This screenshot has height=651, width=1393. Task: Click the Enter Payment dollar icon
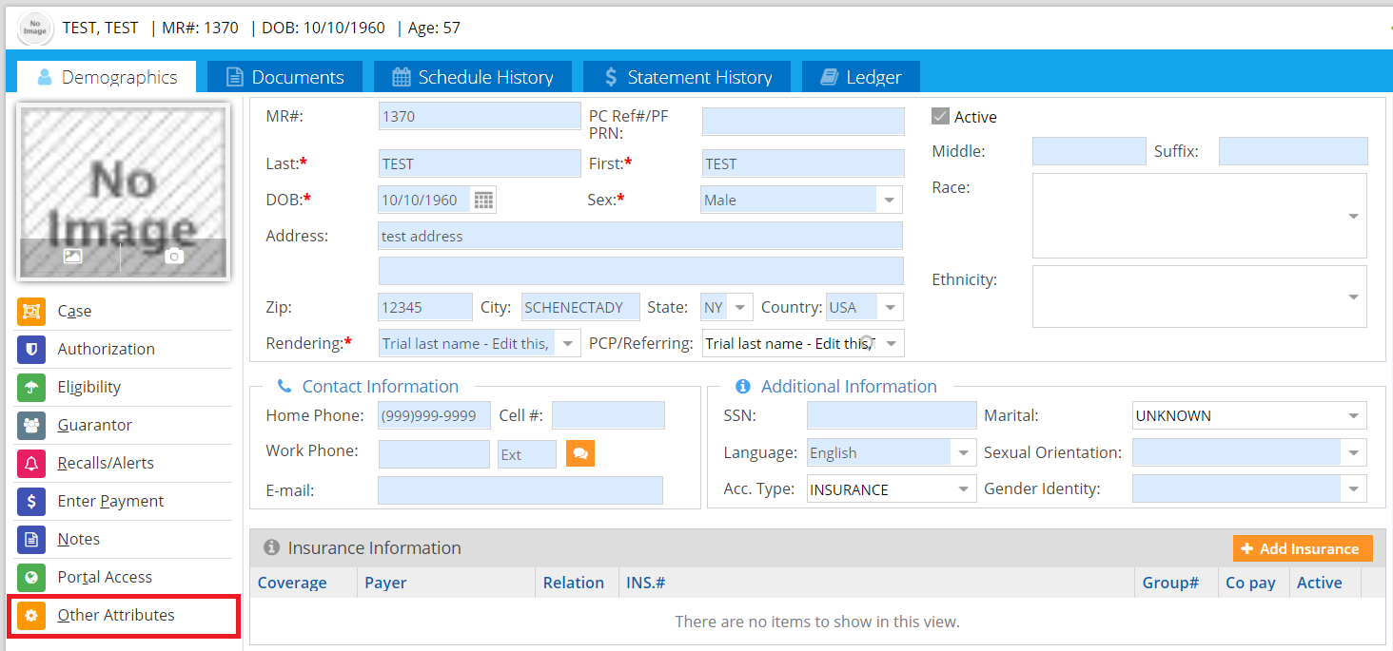pyautogui.click(x=31, y=501)
